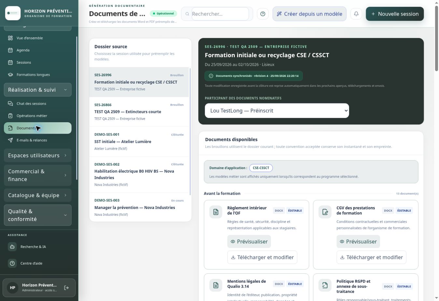Open the Agenda calendar icon
The height and width of the screenshot is (301, 439).
click(10, 50)
